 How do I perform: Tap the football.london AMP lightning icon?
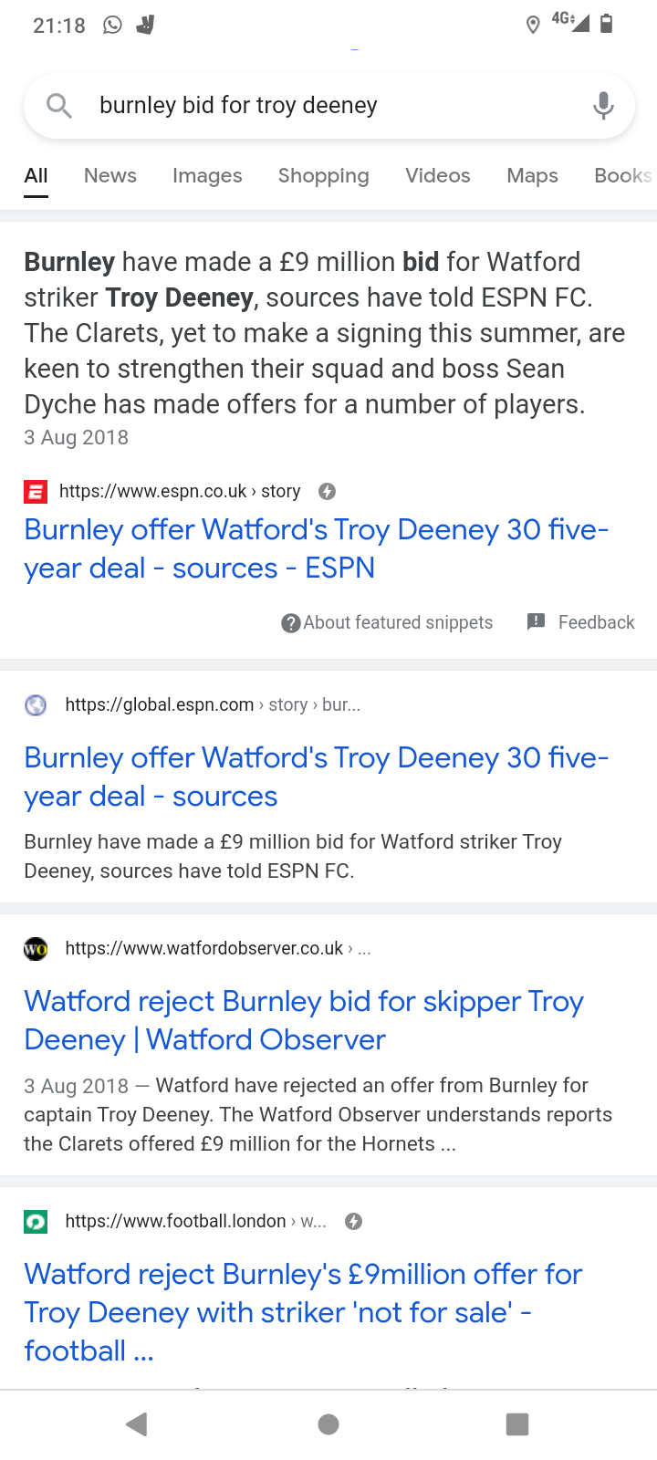354,1221
